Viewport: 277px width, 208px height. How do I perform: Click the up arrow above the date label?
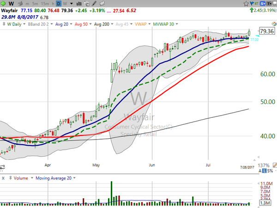(x=254, y=160)
